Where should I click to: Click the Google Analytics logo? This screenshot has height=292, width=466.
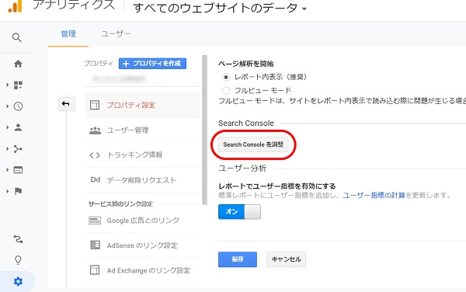[15, 6]
